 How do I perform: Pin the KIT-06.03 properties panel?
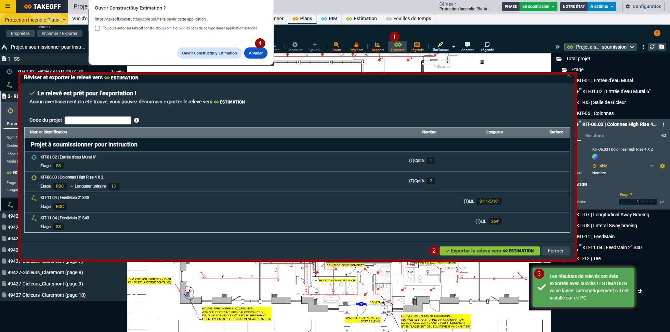click(663, 136)
